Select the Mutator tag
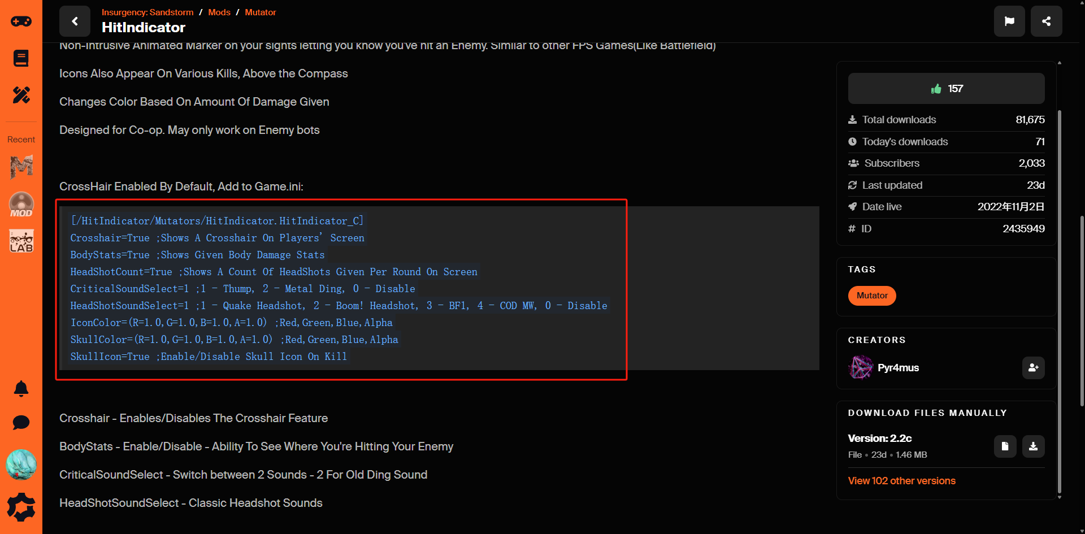The width and height of the screenshot is (1085, 534). point(872,296)
